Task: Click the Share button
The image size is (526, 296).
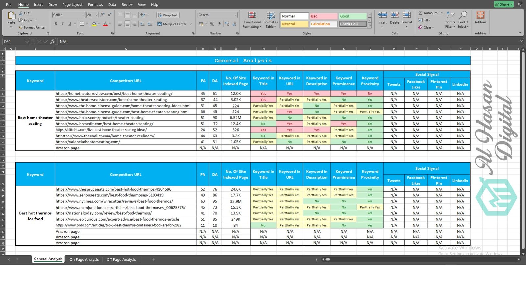Action: 504,4
